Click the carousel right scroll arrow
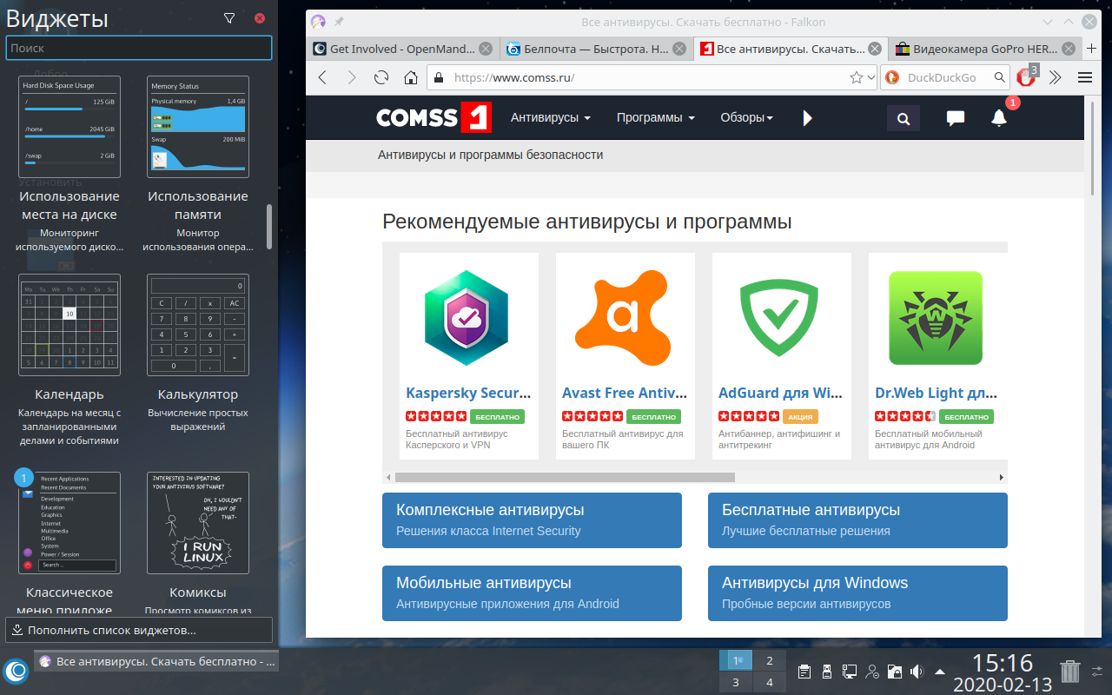Image resolution: width=1112 pixels, height=695 pixels. [x=1002, y=477]
